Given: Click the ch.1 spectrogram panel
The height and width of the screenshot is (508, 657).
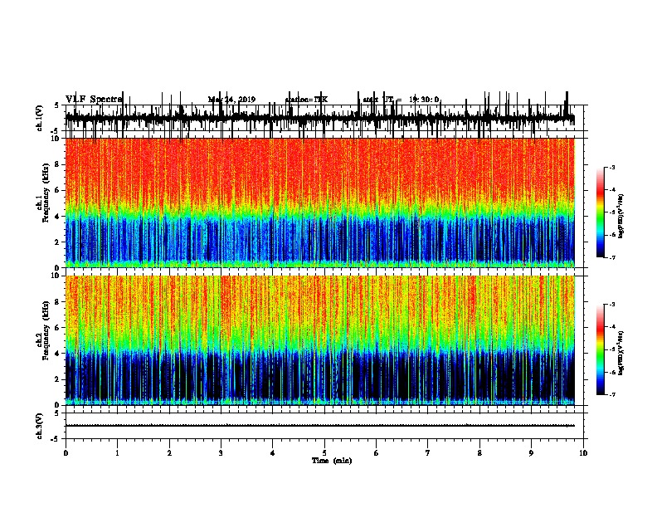Looking at the screenshot, I should pyautogui.click(x=319, y=203).
